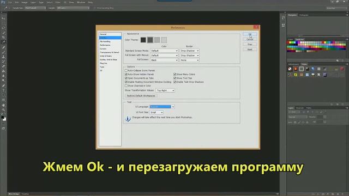Click OK in Preferences dialog
349x196 pixels.
coord(250,34)
